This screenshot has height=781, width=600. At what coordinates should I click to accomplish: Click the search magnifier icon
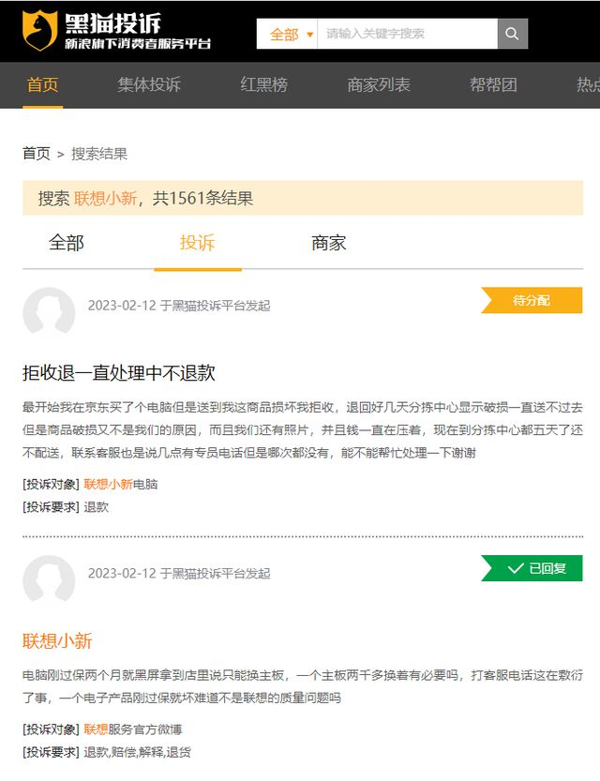(511, 33)
